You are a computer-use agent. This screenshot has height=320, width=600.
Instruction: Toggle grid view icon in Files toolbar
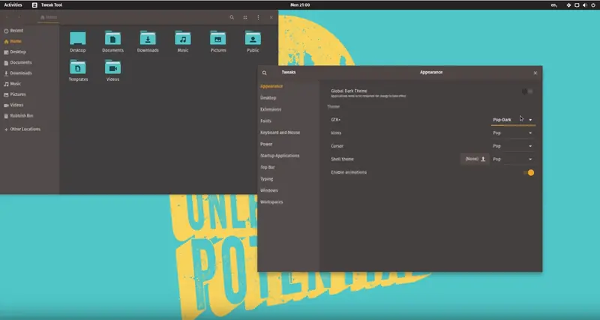245,17
